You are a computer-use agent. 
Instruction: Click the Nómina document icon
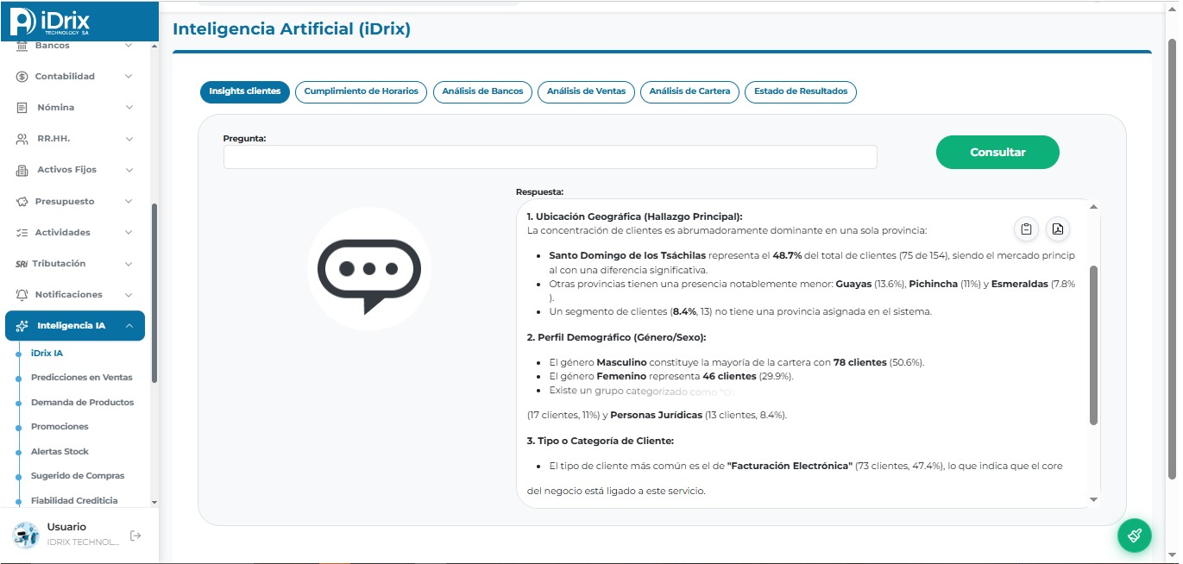(22, 108)
